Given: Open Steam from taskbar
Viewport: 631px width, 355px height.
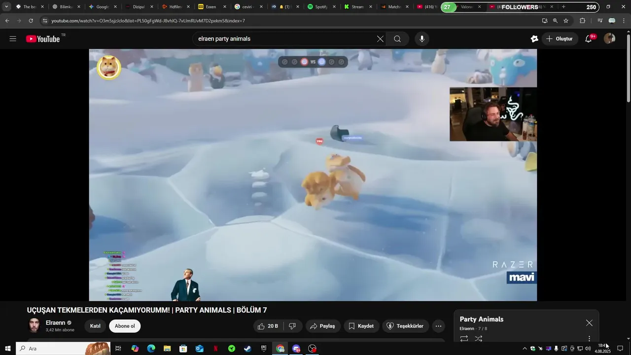Looking at the screenshot, I should [247, 349].
